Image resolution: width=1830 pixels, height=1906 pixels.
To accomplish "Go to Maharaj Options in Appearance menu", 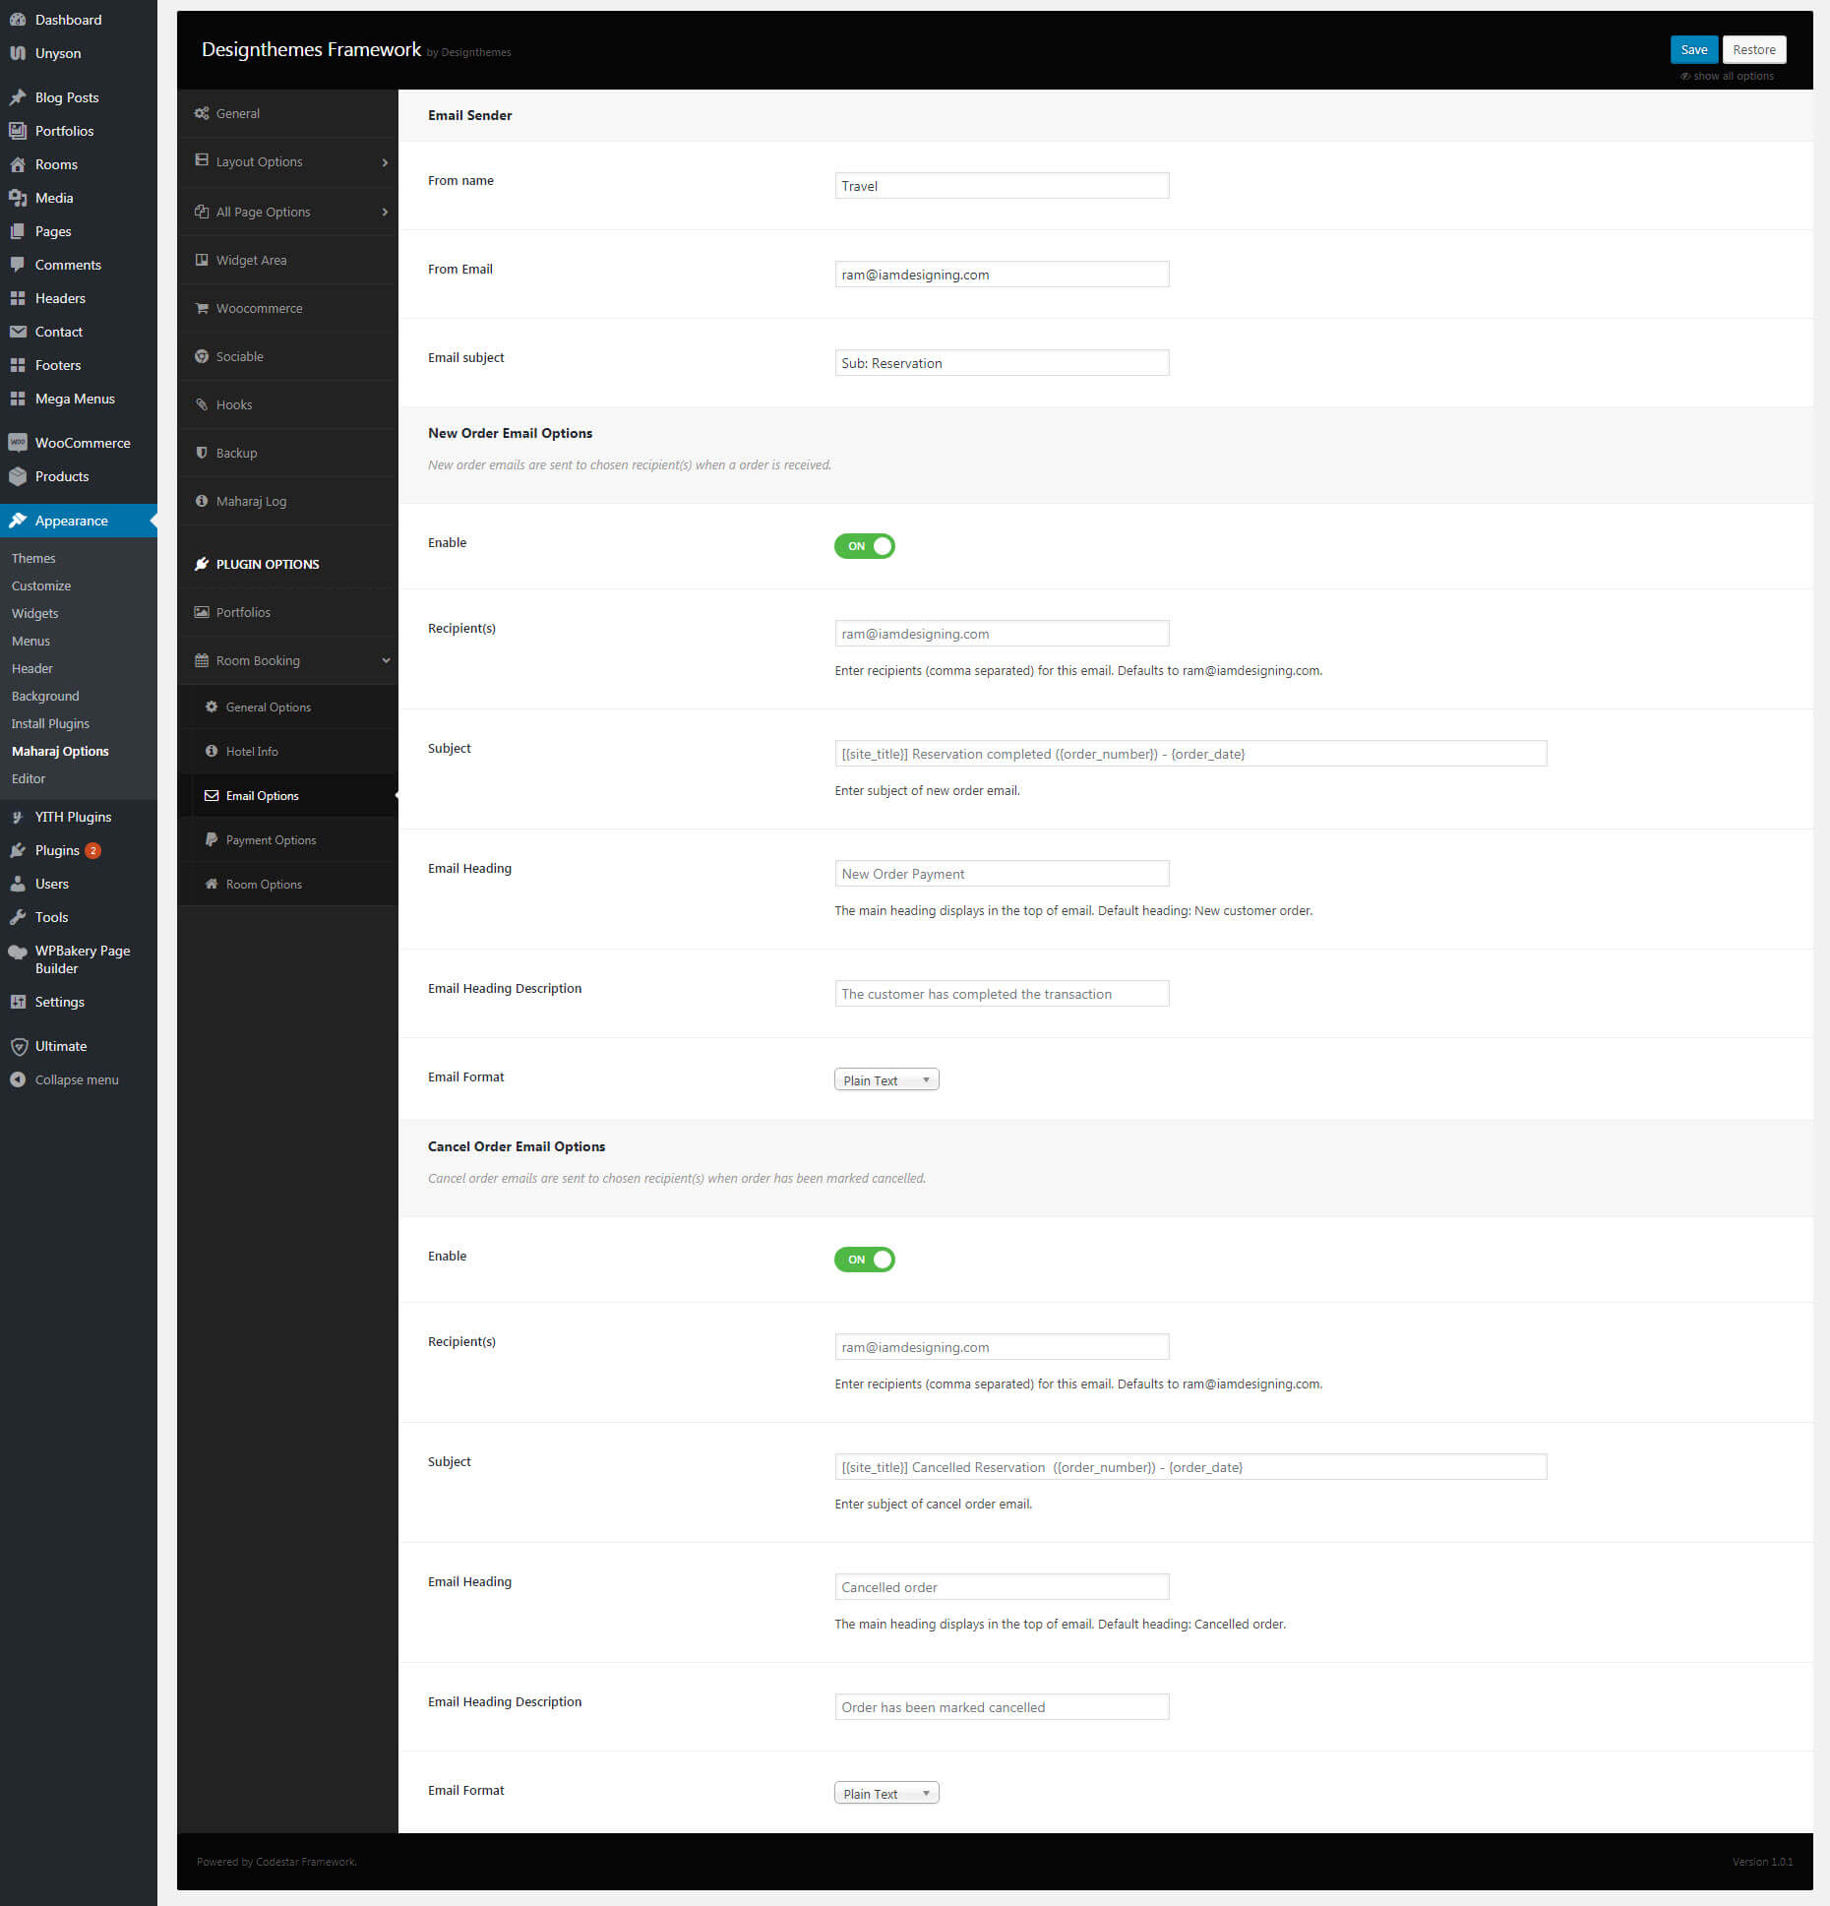I will [x=60, y=751].
